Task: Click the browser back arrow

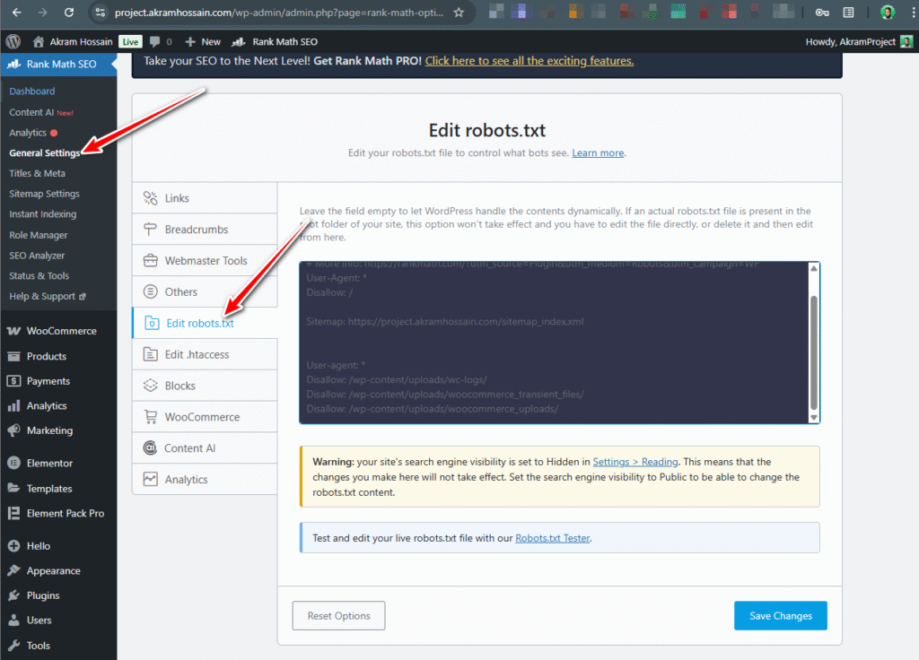Action: pos(17,13)
